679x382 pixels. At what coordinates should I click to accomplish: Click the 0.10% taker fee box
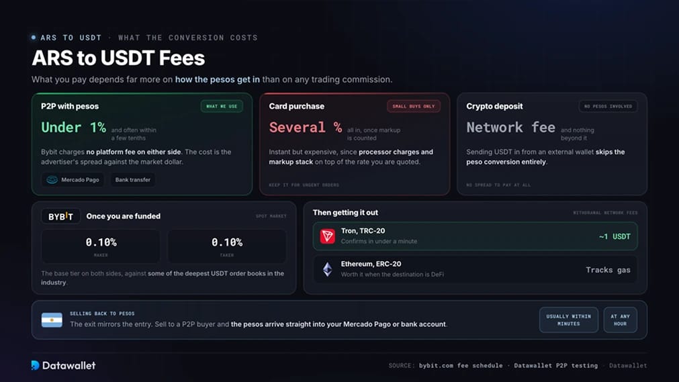(227, 246)
